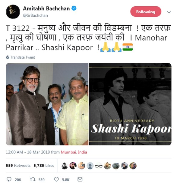
Task: Share tweet via envelope message icon
Action: [80, 179]
